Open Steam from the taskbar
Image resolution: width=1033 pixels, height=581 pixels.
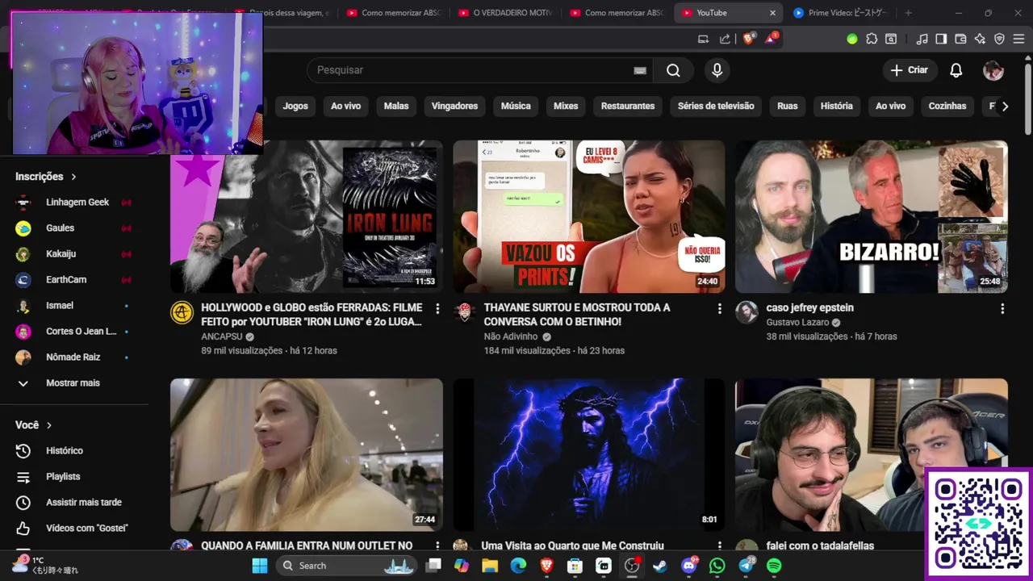pyautogui.click(x=660, y=566)
